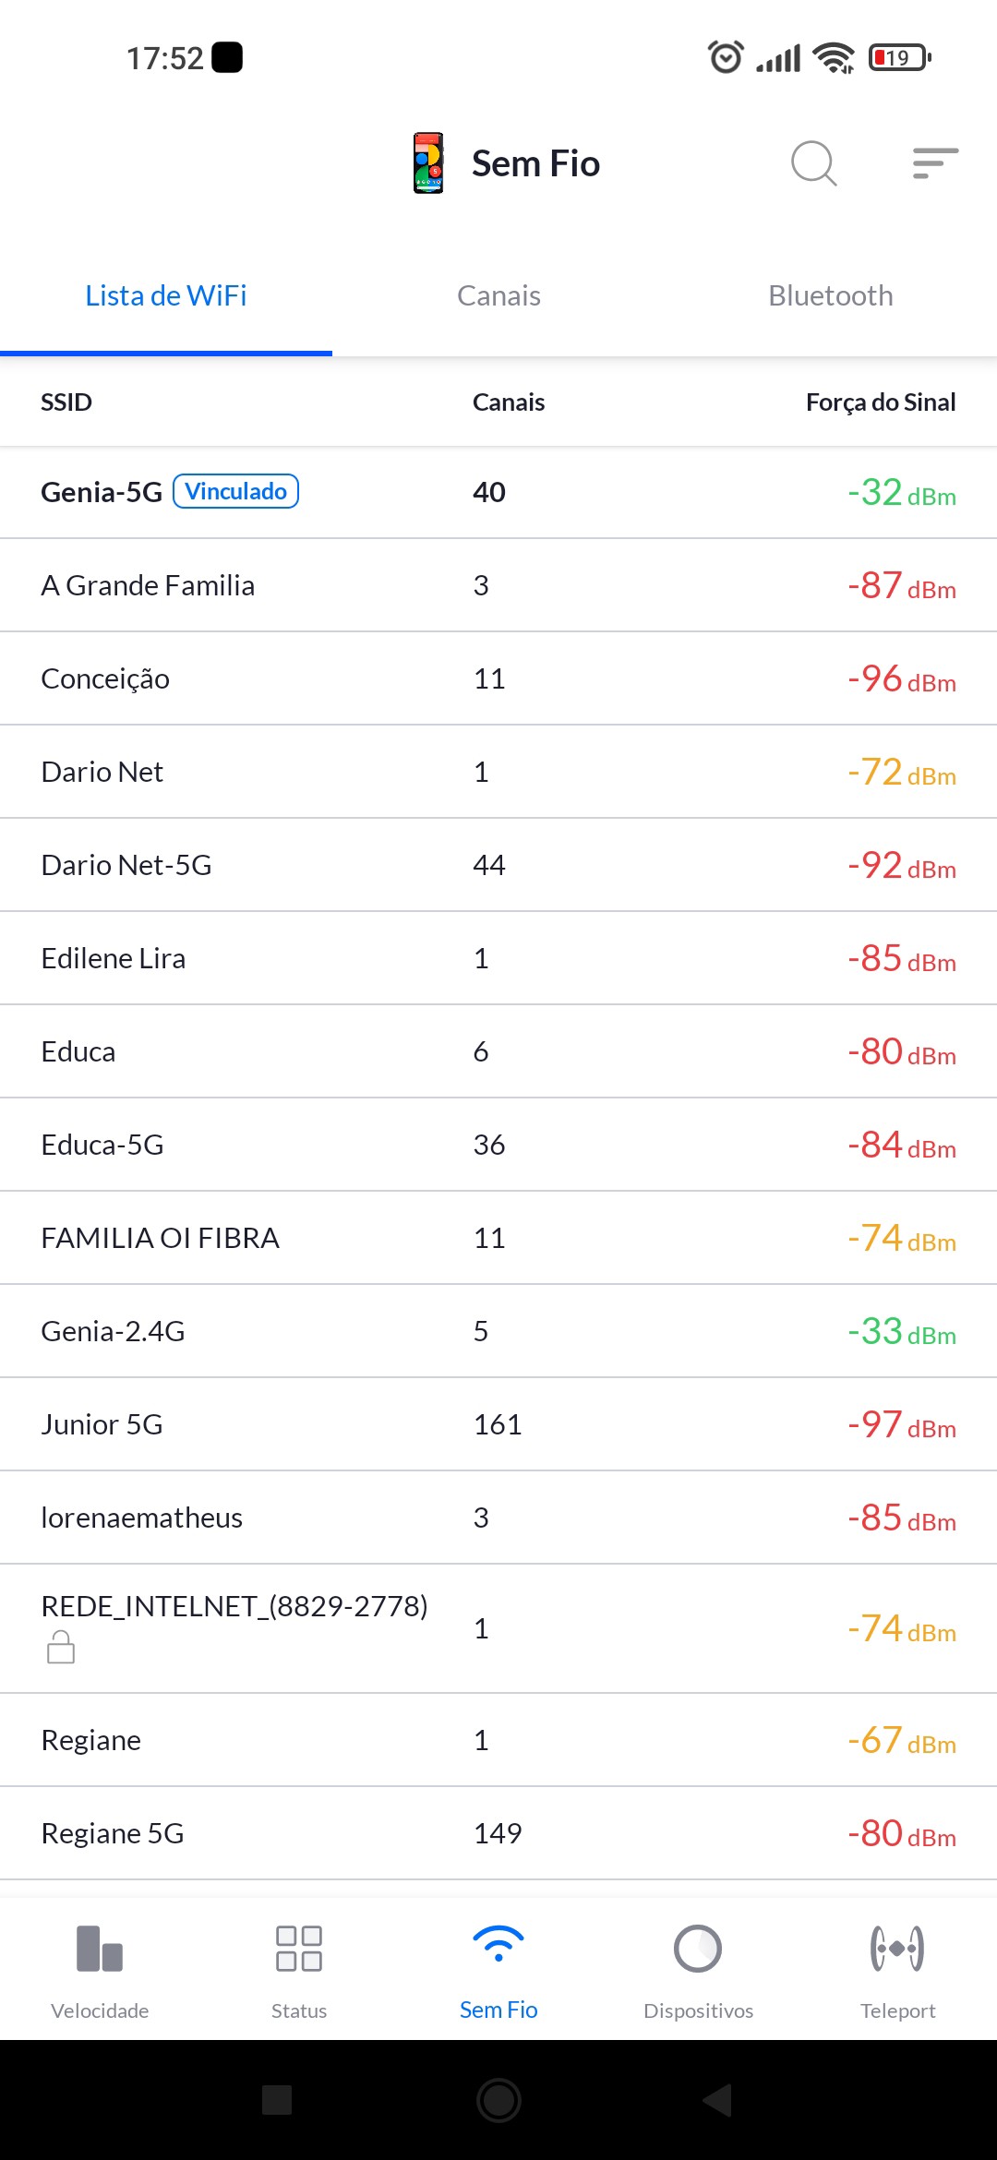Tap the Vinculado badge on Genia-5G
Screen dimensions: 997x2160
tap(236, 491)
